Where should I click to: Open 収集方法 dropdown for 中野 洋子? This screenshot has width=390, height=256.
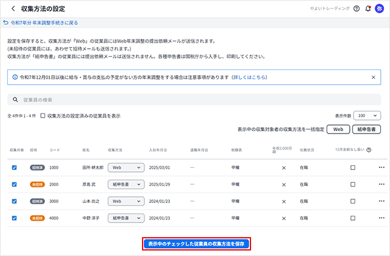[x=126, y=217]
